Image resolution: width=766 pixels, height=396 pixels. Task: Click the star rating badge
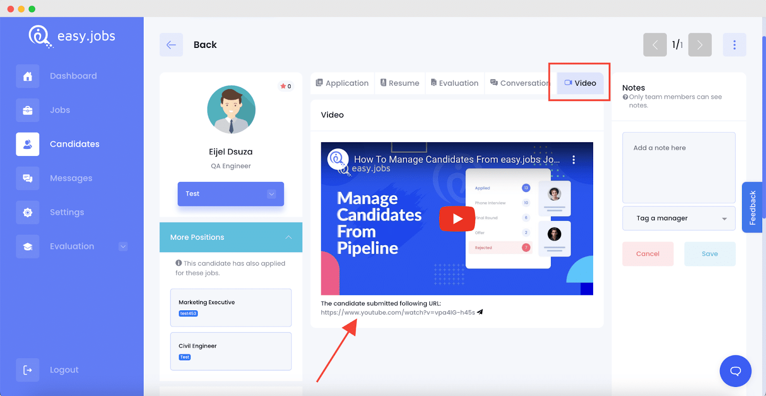pos(286,86)
